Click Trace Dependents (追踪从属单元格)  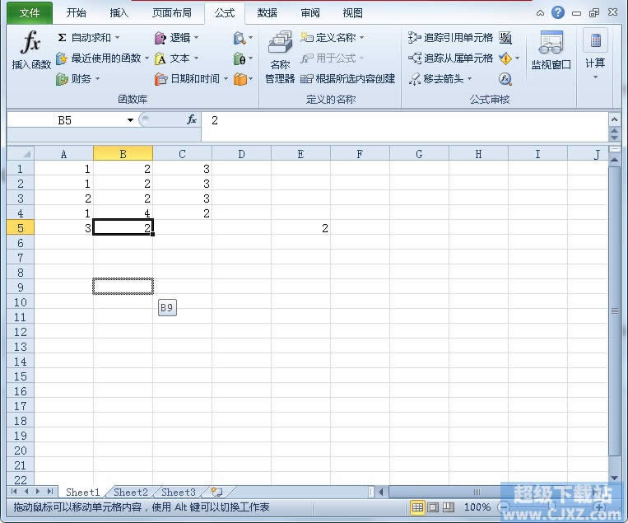[450, 58]
